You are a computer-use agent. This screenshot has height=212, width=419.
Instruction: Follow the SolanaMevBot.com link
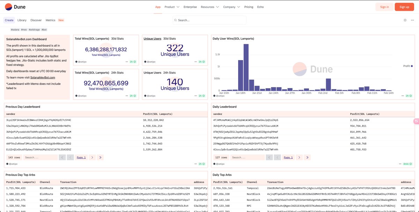[43, 78]
